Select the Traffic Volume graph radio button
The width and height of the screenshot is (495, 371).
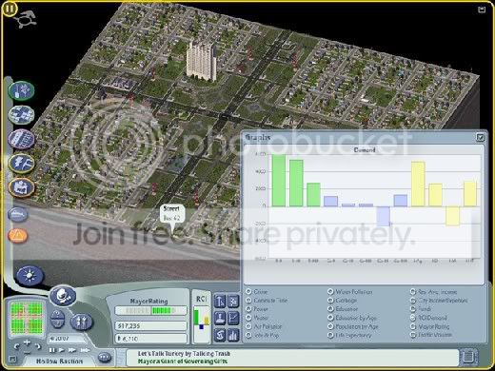click(413, 335)
